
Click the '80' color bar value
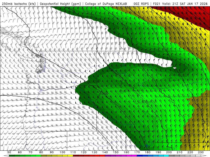point(41,152)
